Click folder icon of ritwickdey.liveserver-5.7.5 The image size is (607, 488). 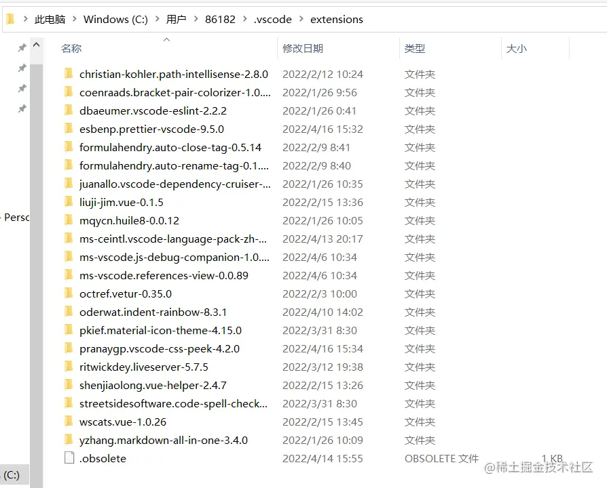pos(69,366)
